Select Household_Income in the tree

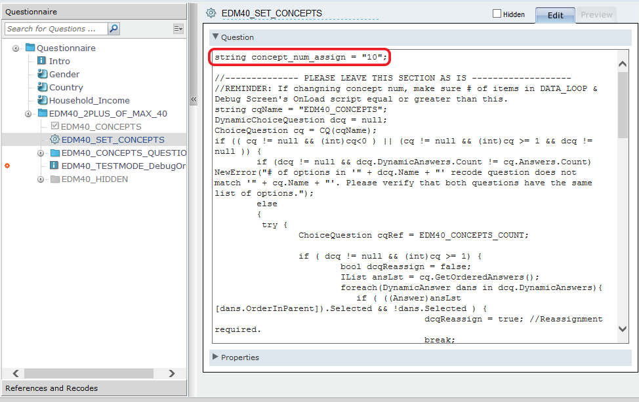(x=89, y=101)
